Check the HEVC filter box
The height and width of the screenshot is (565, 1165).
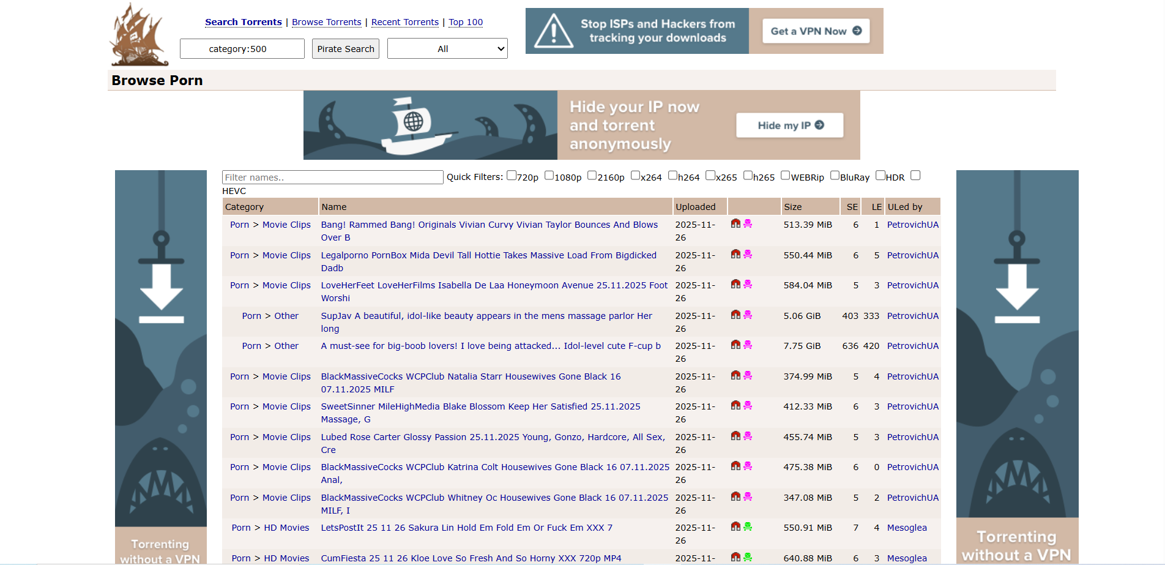915,176
